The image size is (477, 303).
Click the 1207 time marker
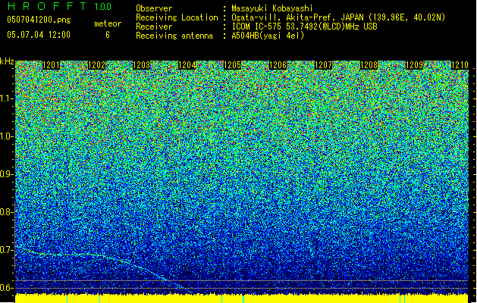pyautogui.click(x=323, y=65)
